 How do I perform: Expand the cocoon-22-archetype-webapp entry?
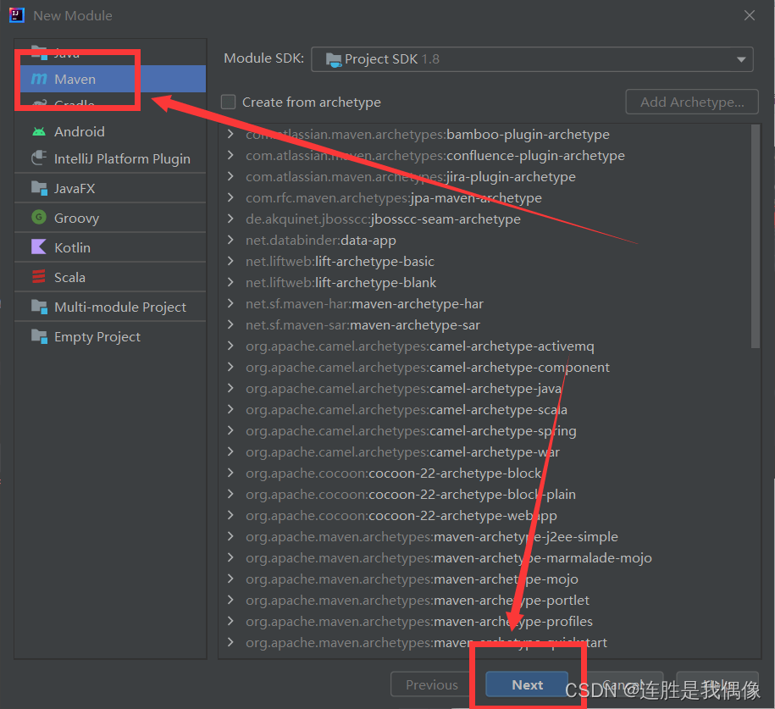[230, 516]
